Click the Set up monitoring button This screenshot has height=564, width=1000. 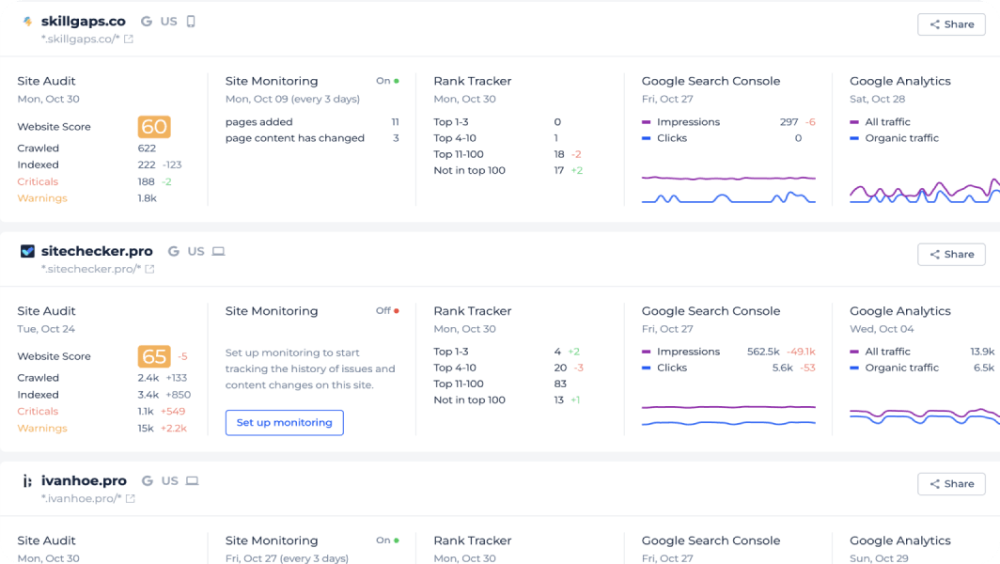[x=285, y=422]
